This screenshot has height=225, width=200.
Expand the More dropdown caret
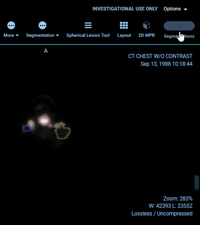point(17,35)
